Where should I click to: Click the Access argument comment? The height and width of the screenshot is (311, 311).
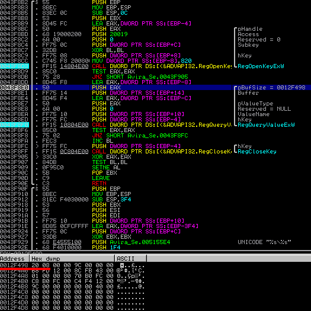click(x=248, y=34)
